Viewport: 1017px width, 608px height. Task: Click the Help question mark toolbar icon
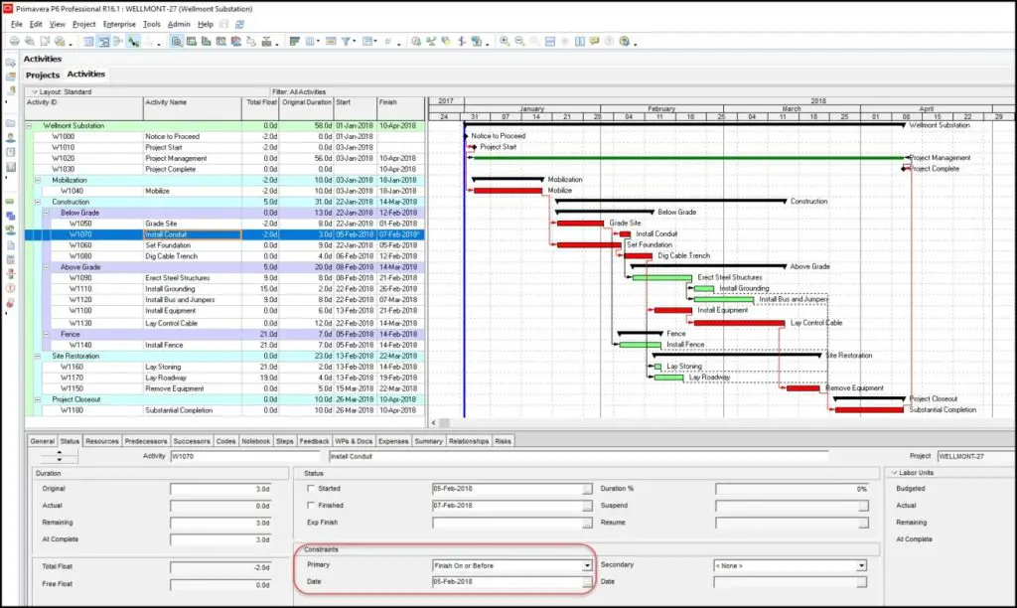tap(624, 41)
